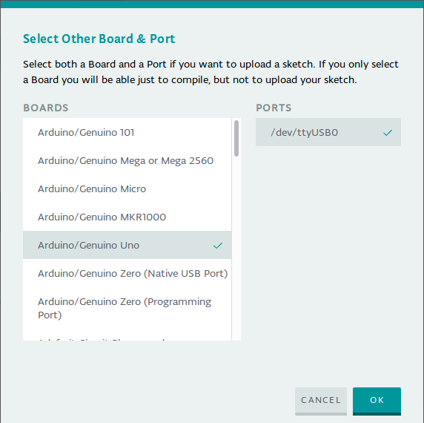Choose Arduino/Genuino Mega or Mega 2560

127,160
